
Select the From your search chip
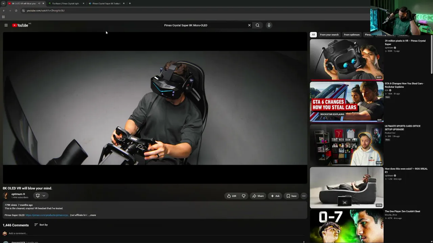(329, 35)
